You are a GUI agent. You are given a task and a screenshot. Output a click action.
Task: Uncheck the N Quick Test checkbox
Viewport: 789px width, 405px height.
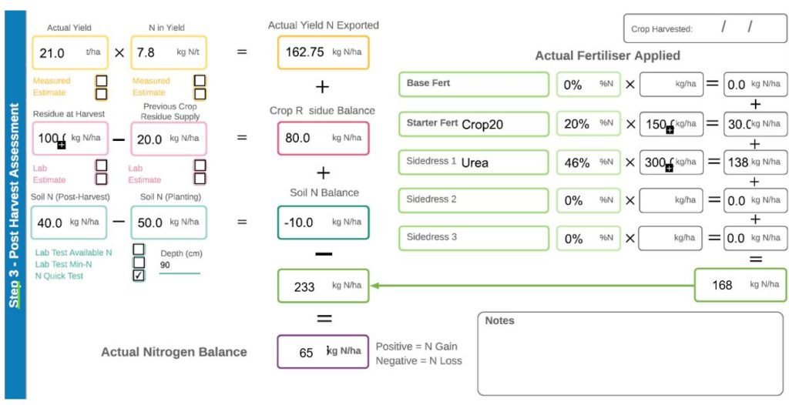(139, 275)
